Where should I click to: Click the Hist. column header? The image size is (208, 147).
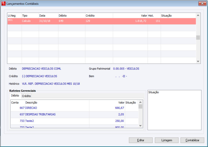coord(154,16)
